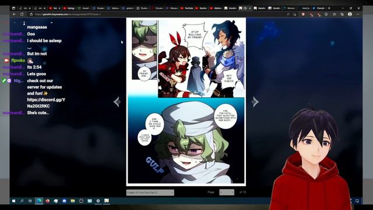Open the chapter selection dropdown
Viewport: 373px width, 210px height.
(150, 192)
